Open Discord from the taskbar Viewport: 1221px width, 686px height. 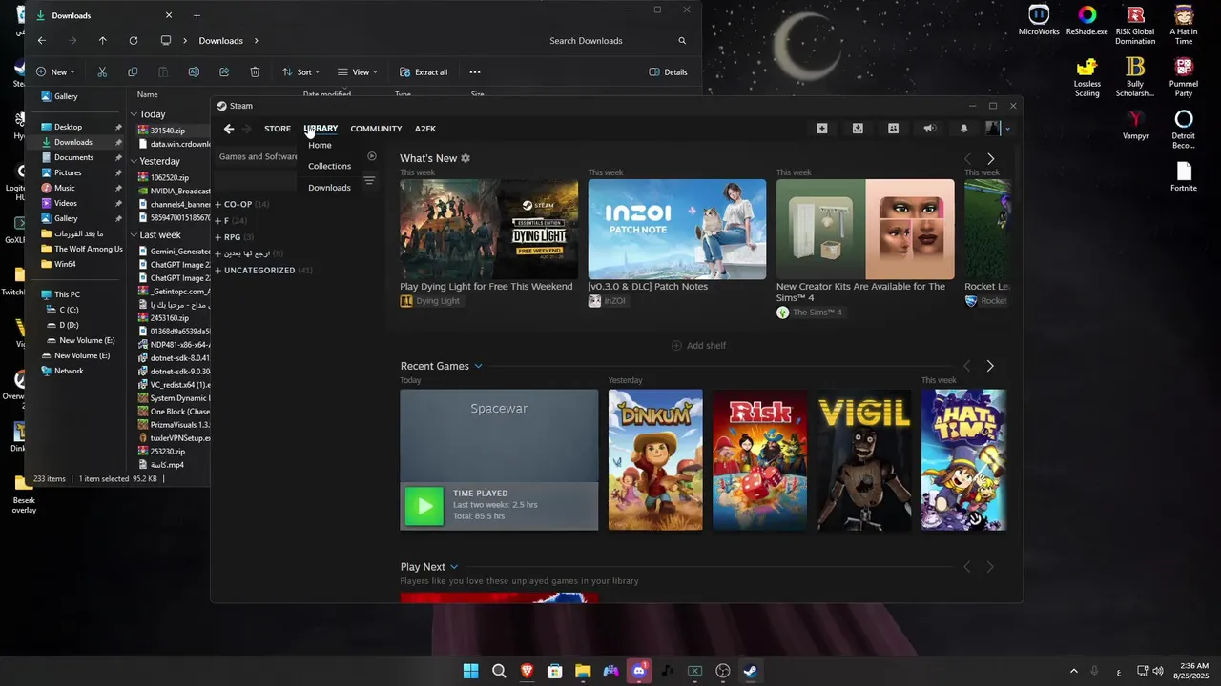pyautogui.click(x=639, y=671)
